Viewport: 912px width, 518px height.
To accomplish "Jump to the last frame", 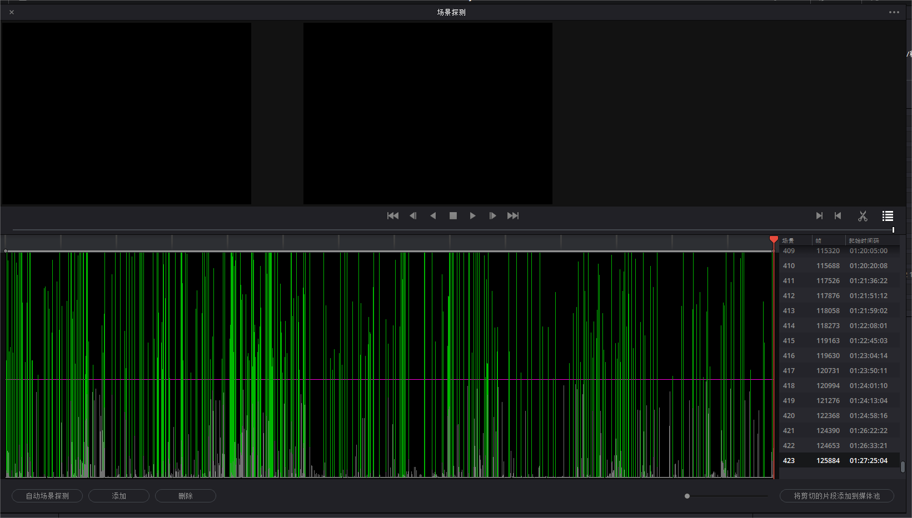I will pyautogui.click(x=513, y=216).
